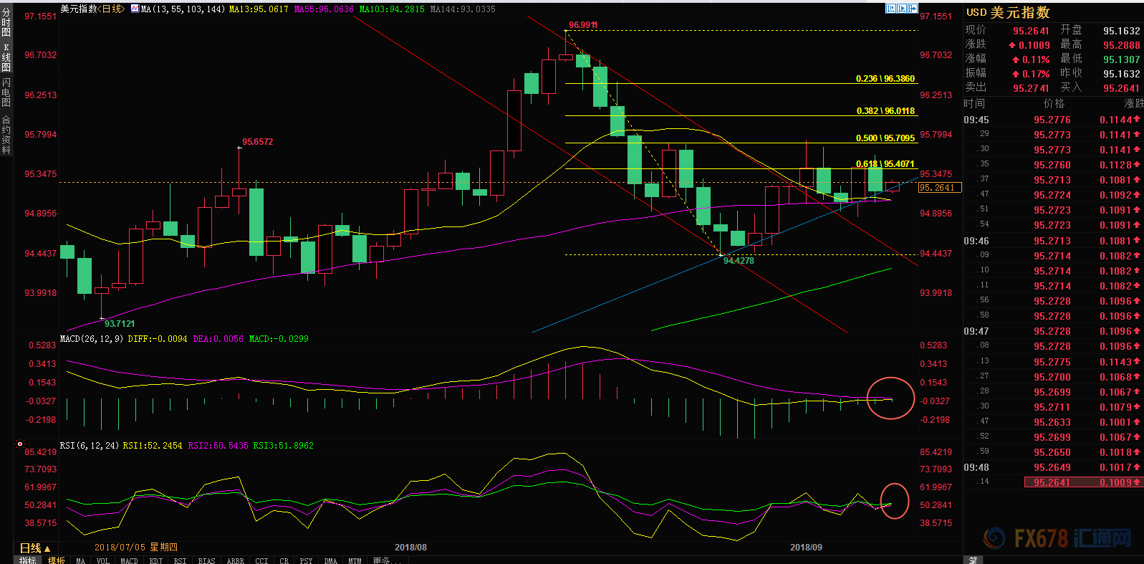Image resolution: width=1144 pixels, height=564 pixels.
Task: Click the 现价 value 95.2641
Action: (x=1031, y=31)
